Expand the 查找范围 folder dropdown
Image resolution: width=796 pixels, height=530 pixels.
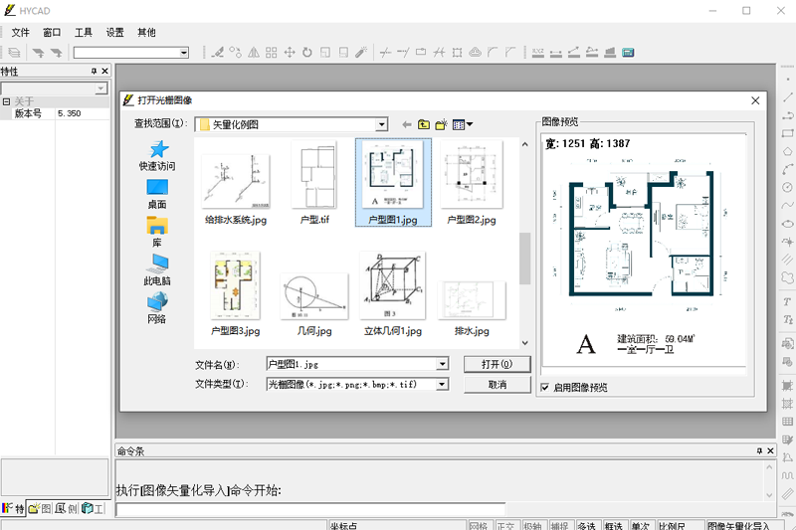(381, 124)
